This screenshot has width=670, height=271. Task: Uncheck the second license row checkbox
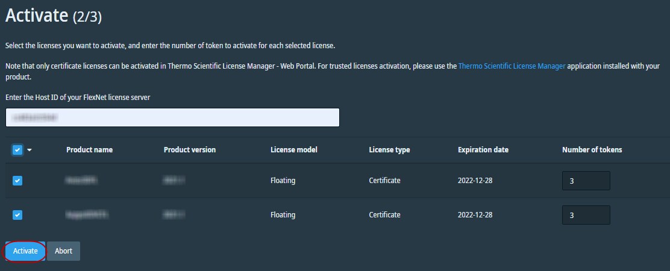click(17, 215)
